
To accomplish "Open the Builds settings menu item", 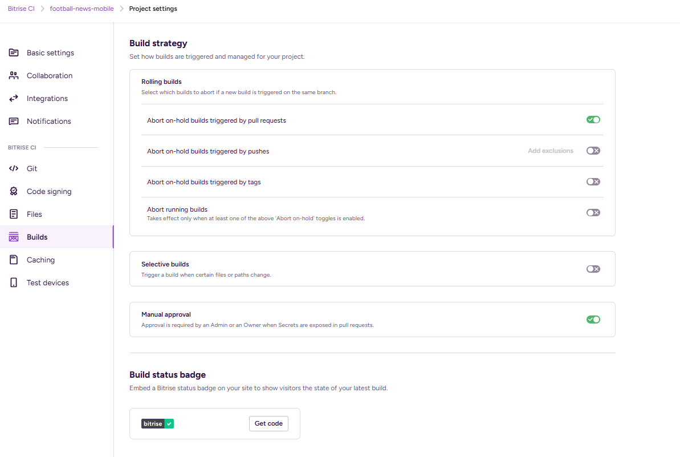I will coord(37,237).
